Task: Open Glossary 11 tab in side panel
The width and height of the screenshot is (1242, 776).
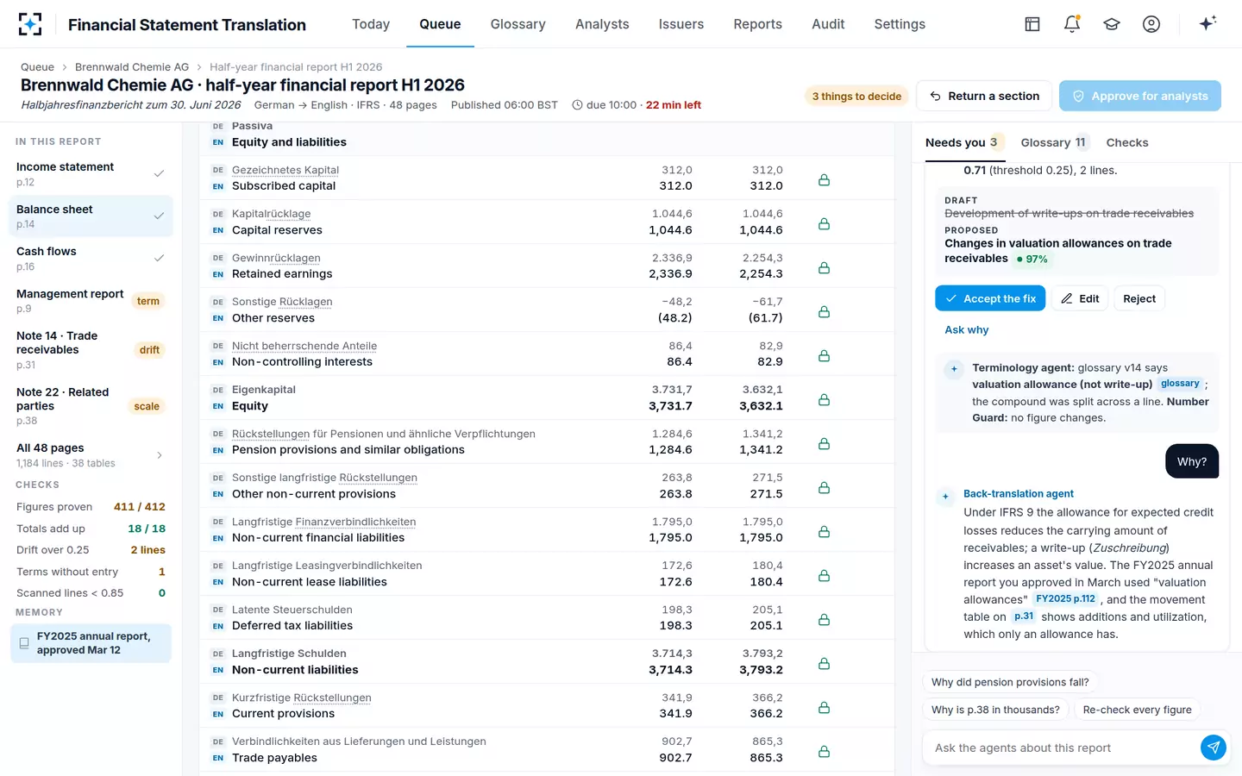Action: pyautogui.click(x=1054, y=142)
